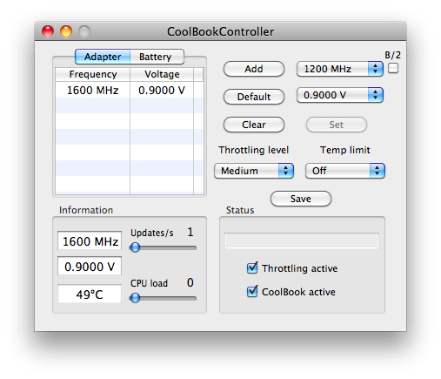Close the CoolBookController window

(48, 31)
